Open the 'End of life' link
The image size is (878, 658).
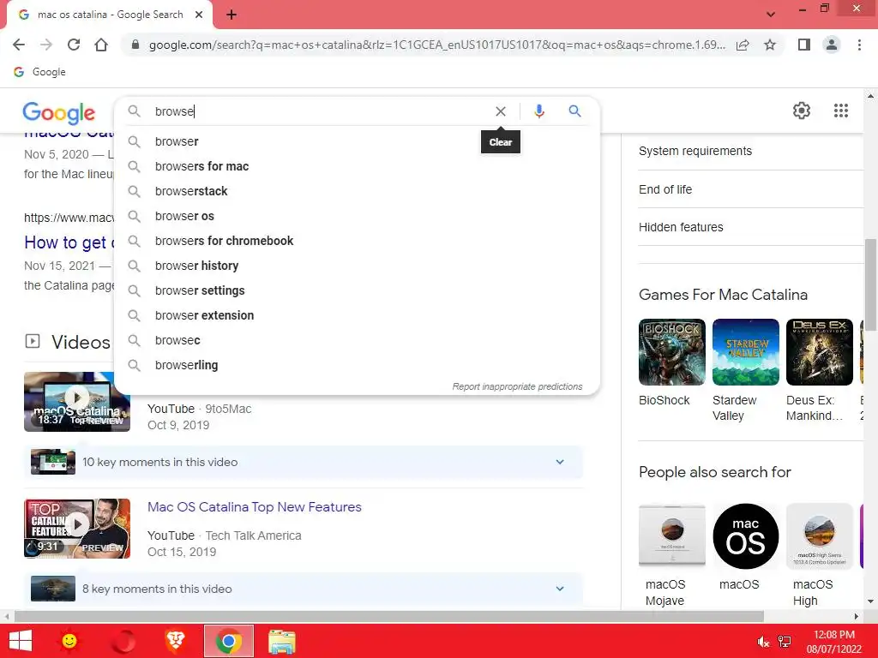coord(665,189)
